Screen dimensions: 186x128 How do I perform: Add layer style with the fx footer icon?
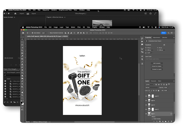[x=157, y=121]
